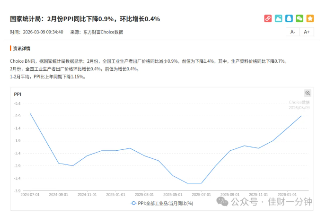This screenshot has height=215, width=326.
Task: Click y-axis label -2.9
Action: (17, 166)
